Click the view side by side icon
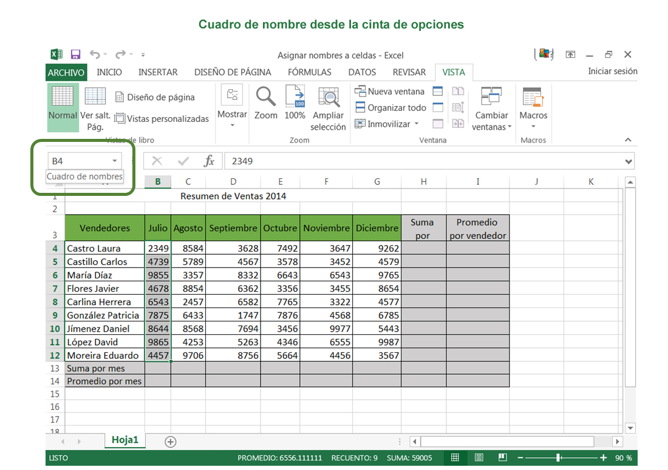 pos(458,91)
